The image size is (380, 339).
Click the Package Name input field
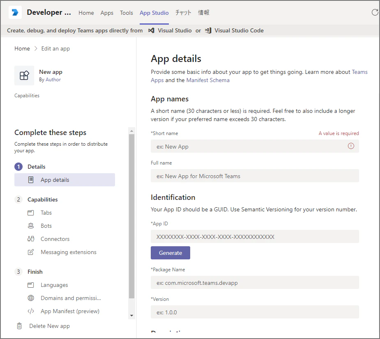click(x=255, y=282)
